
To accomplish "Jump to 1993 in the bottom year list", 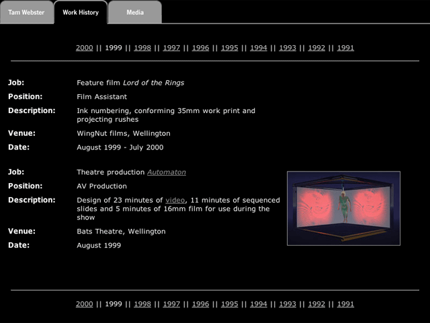I will [288, 304].
